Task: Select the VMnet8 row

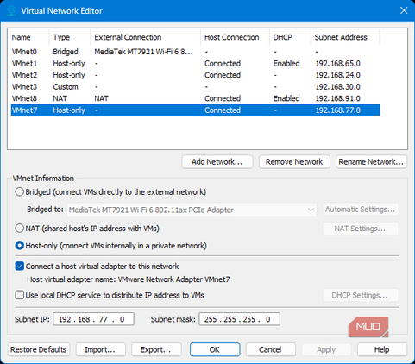Action: click(x=195, y=98)
